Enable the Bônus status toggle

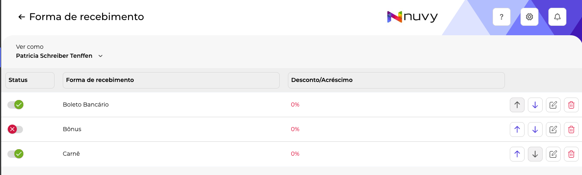(x=16, y=130)
